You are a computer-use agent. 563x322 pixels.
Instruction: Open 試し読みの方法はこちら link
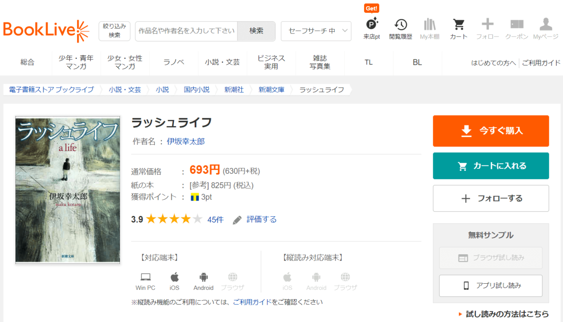click(x=507, y=314)
